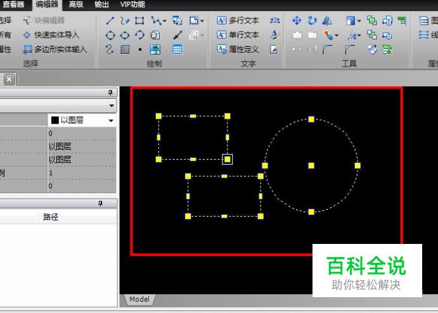
Task: Click the fillet corner icon
Action: click(x=327, y=49)
